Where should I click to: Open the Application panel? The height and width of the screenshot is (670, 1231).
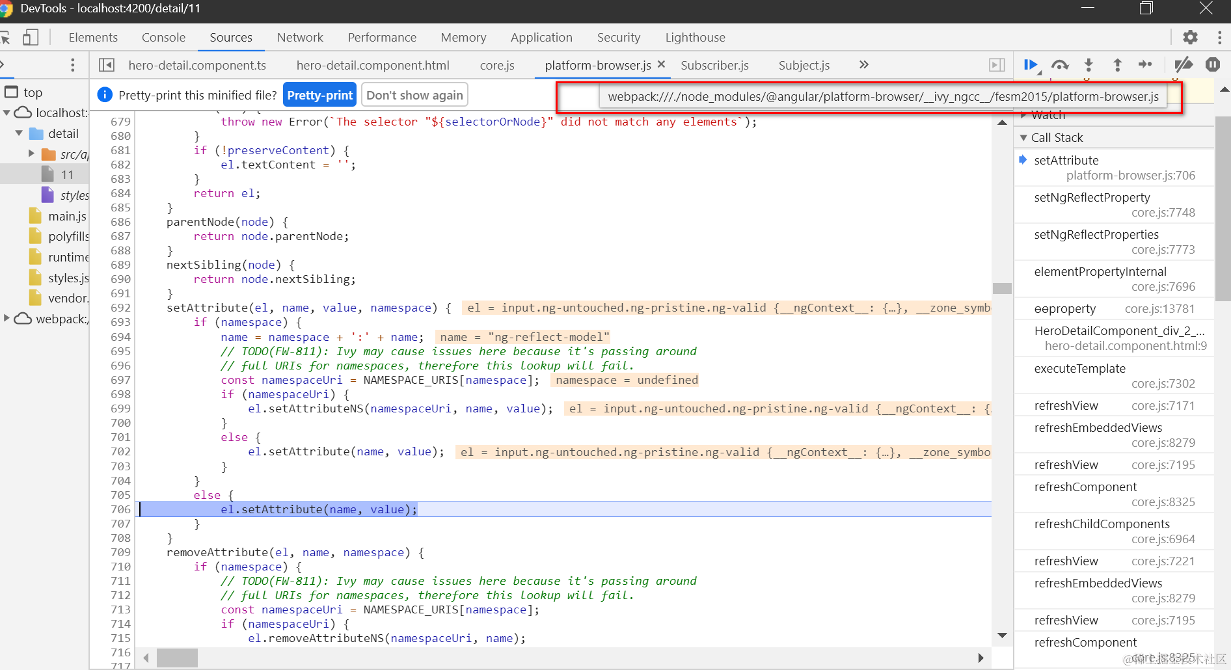(x=541, y=38)
